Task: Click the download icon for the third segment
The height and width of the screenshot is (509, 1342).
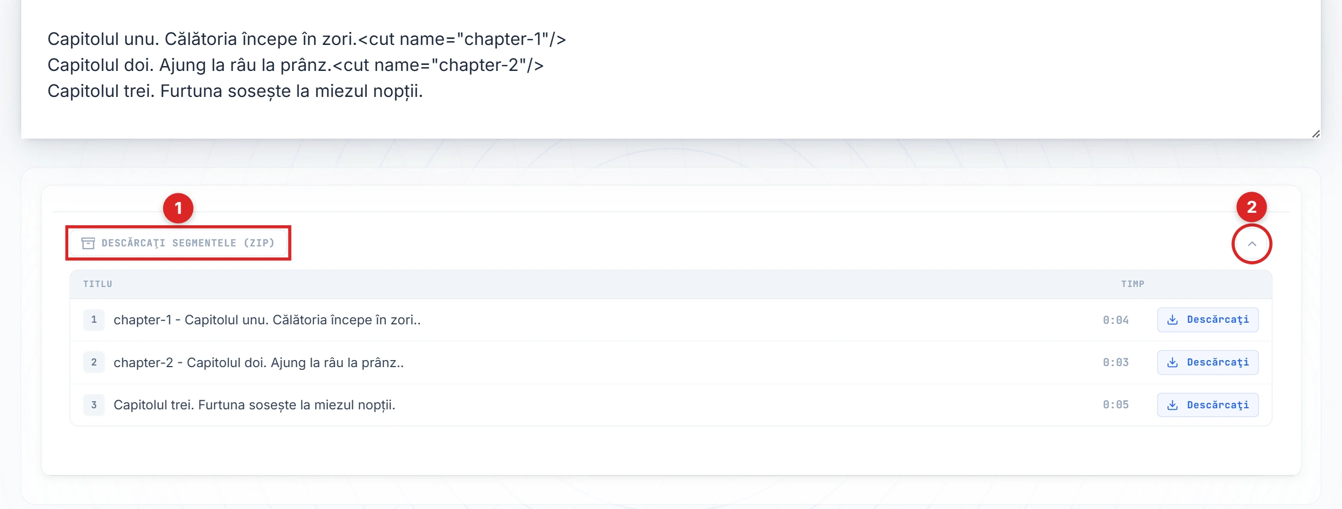Action: 1172,405
